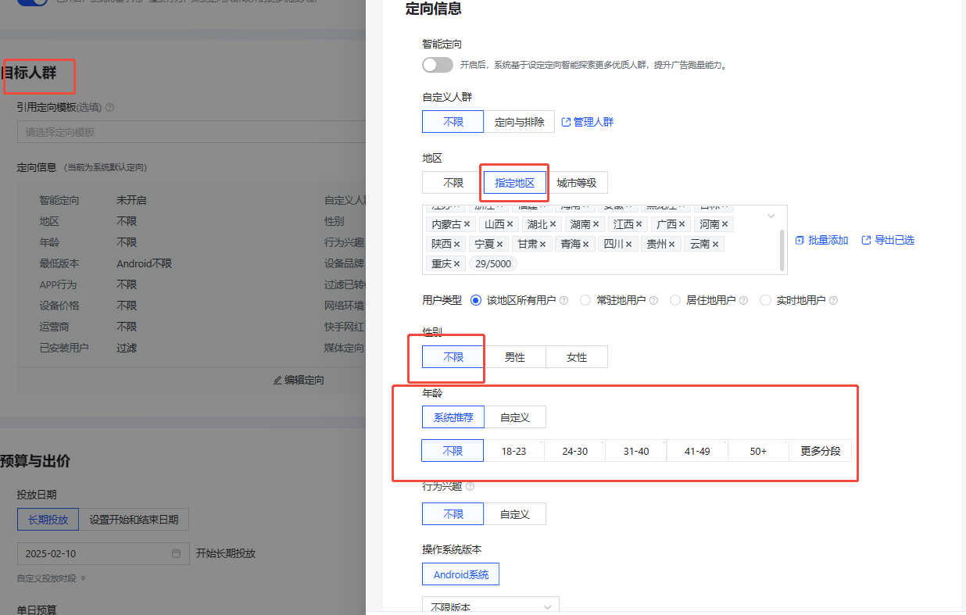Viewport: 966px width, 615px height.
Task: Click help icon next to 常驻地用户
Action: click(653, 300)
